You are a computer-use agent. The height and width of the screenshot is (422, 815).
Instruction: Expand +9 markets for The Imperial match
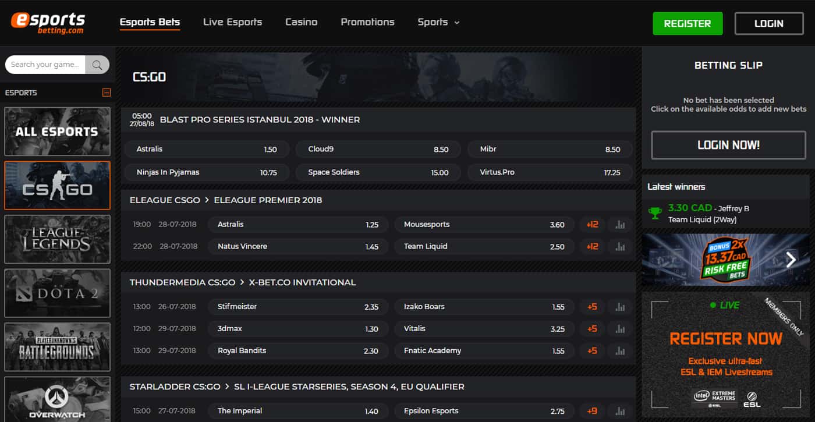click(592, 412)
